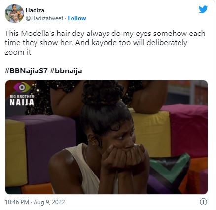
Task: Follow the Hadiza account
Action: 77,18
